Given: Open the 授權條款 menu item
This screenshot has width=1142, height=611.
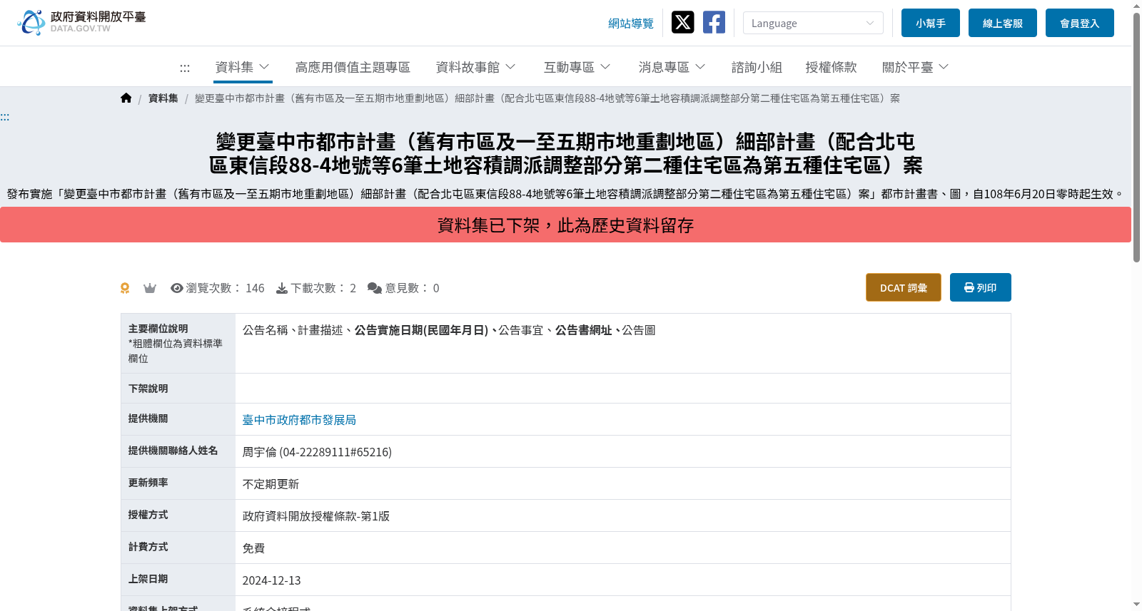Looking at the screenshot, I should click(831, 67).
